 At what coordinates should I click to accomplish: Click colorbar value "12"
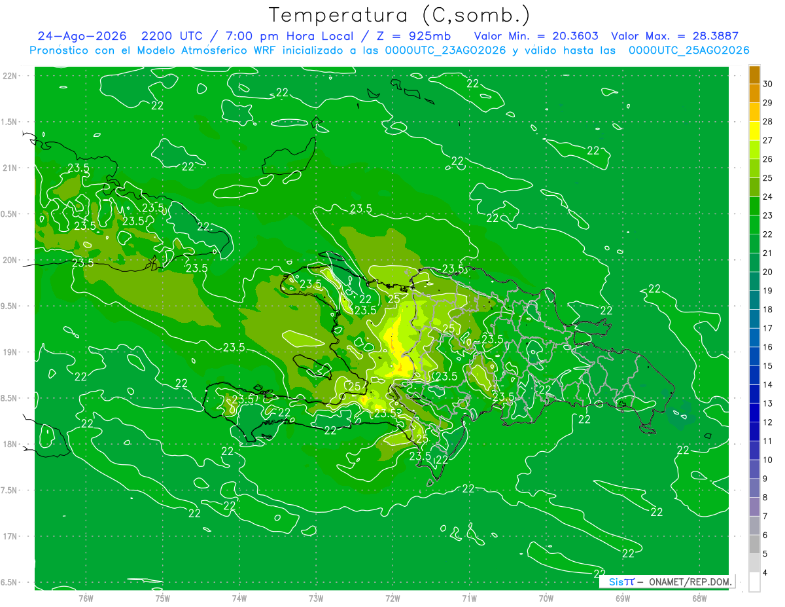coord(769,422)
